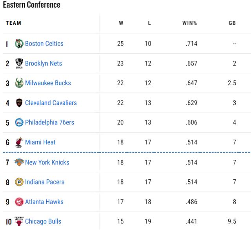Click the Atlanta Hawks logo icon
Screen dimensions: 251x230
click(19, 202)
